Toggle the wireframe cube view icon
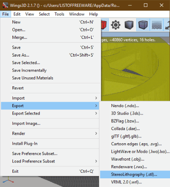The width and height of the screenshot is (170, 187). [x=143, y=25]
